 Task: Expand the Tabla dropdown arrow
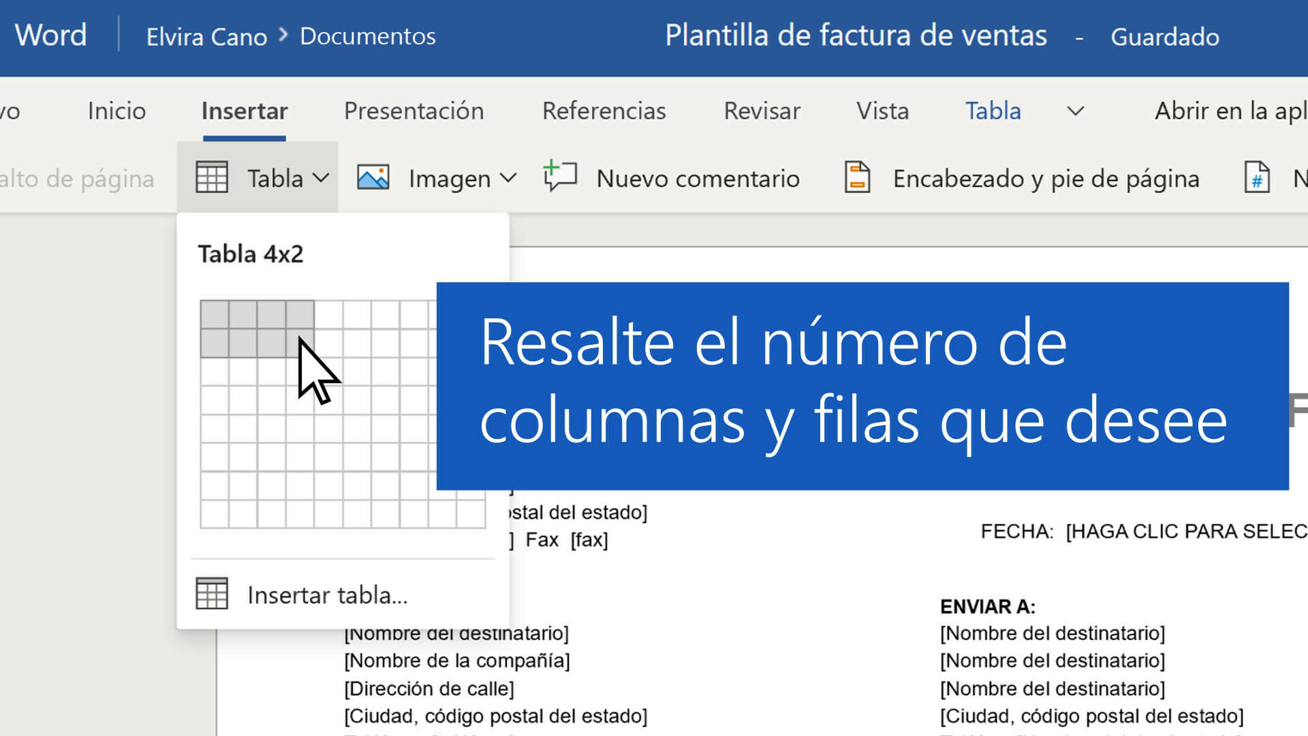coord(321,179)
